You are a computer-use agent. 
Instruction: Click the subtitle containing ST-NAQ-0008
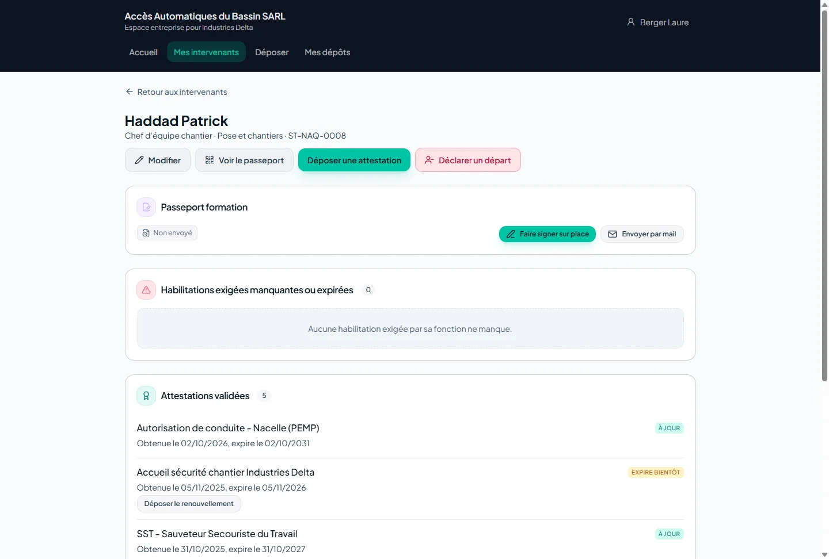click(x=235, y=136)
